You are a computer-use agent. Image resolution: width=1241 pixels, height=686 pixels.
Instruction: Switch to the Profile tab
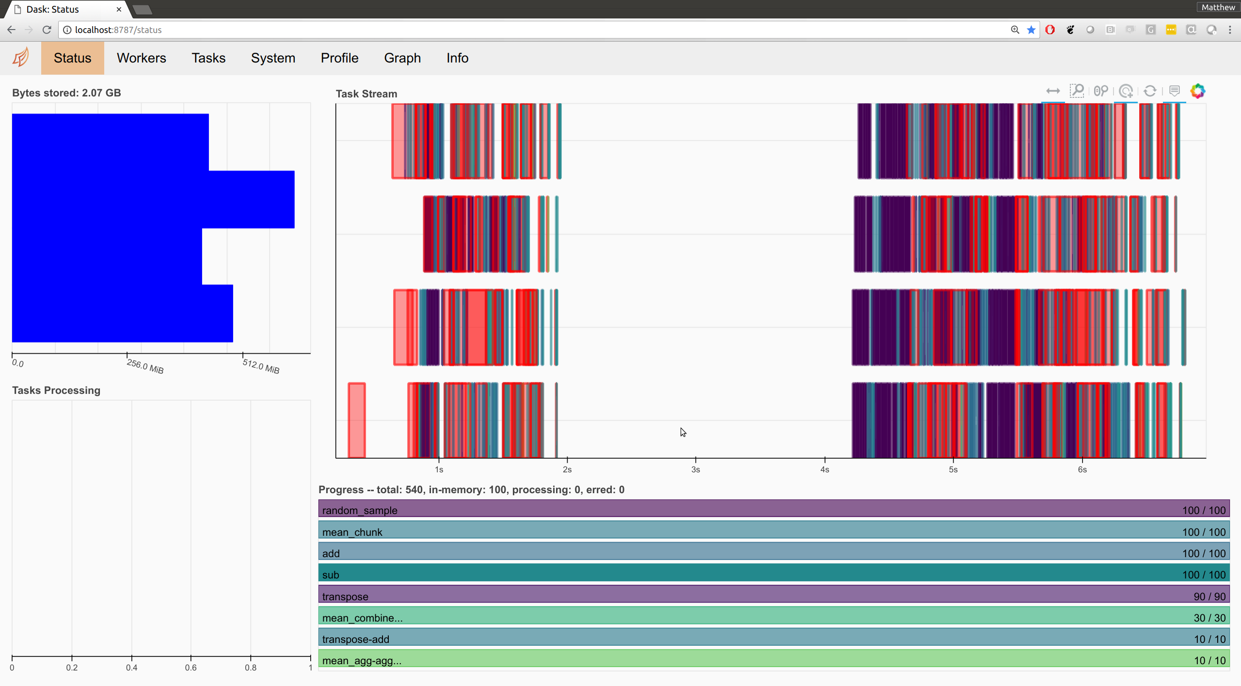tap(339, 58)
